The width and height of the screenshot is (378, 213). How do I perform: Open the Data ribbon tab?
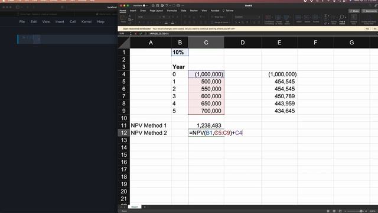click(x=184, y=11)
